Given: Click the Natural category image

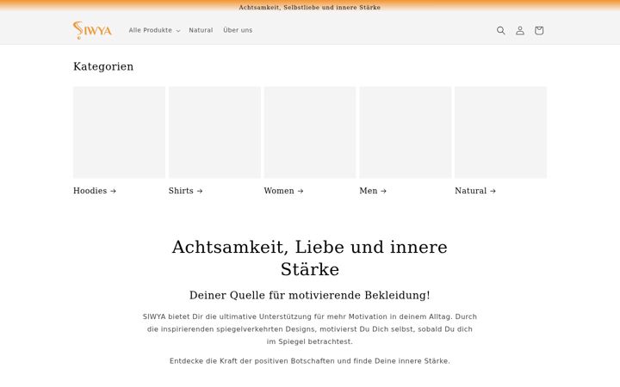Looking at the screenshot, I should pyautogui.click(x=500, y=132).
